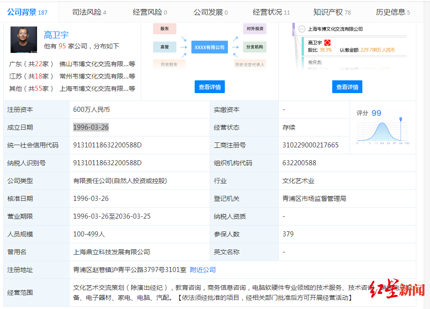This screenshot has height=309, width=430.
Task: Click the 曾用名 value 上海鼎立科技发展有限公司
Action: point(111,252)
